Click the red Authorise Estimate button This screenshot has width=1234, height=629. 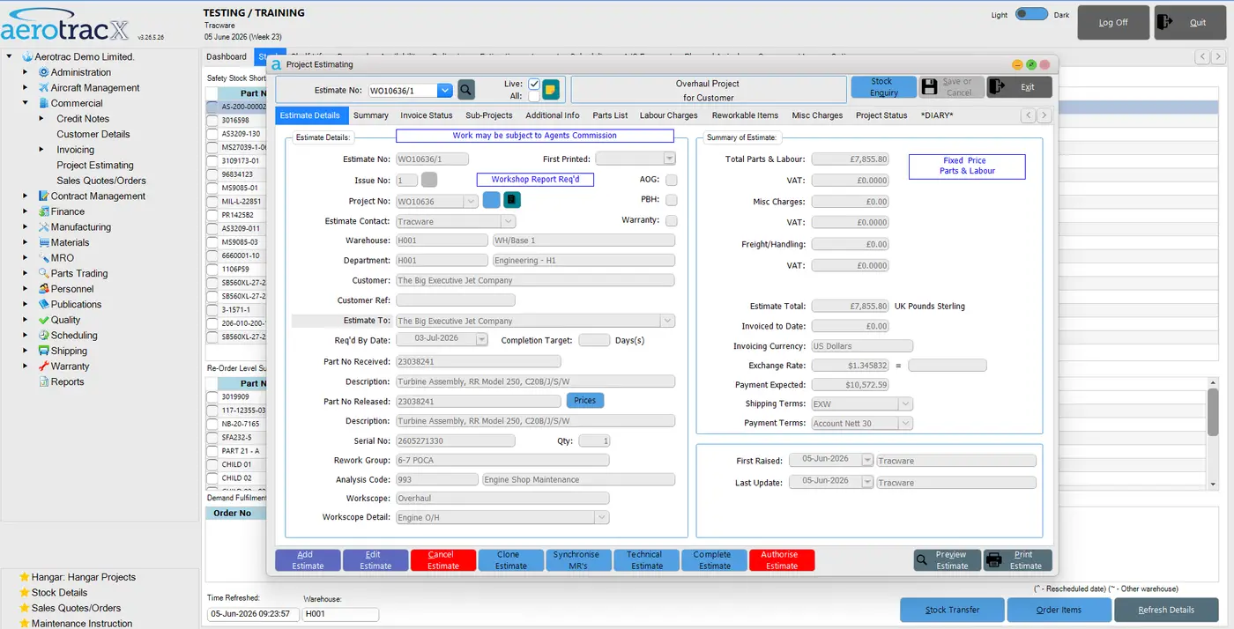(x=782, y=560)
